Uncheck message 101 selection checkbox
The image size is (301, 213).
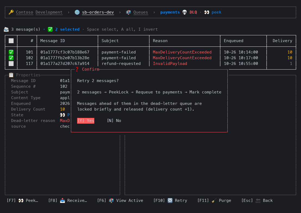click(11, 52)
